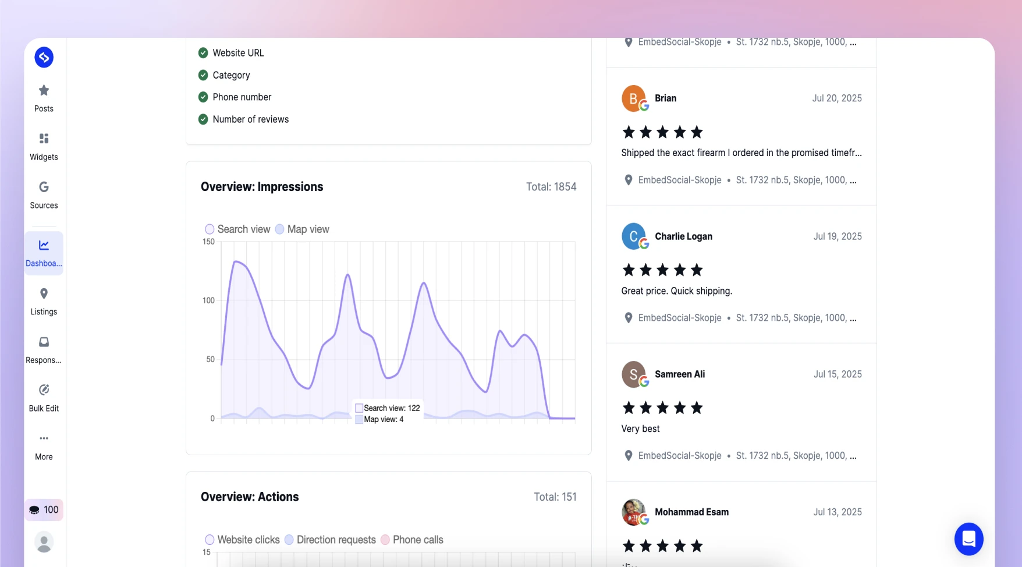Expand the More menu dots

tap(44, 438)
